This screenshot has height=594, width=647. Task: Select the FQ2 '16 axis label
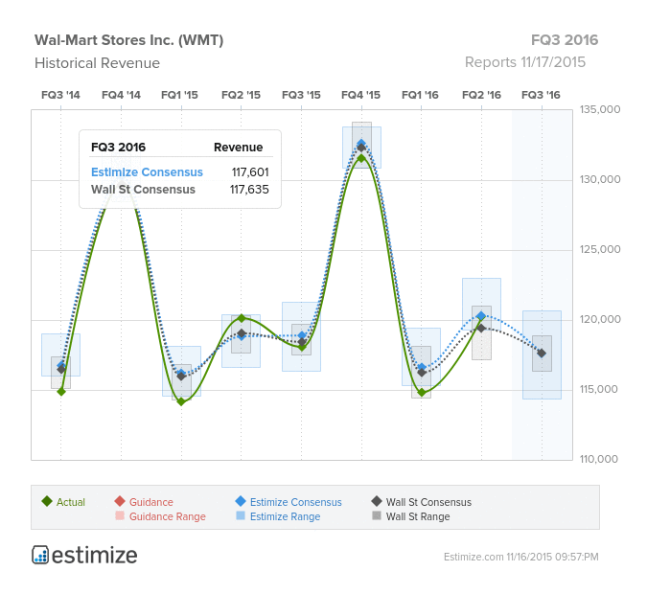[481, 95]
